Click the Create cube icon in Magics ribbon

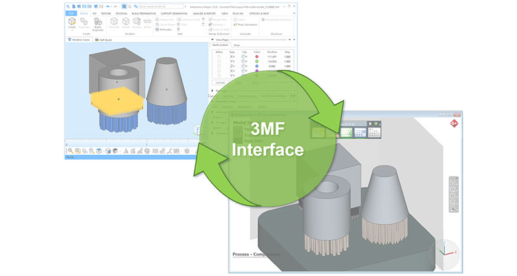click(72, 22)
